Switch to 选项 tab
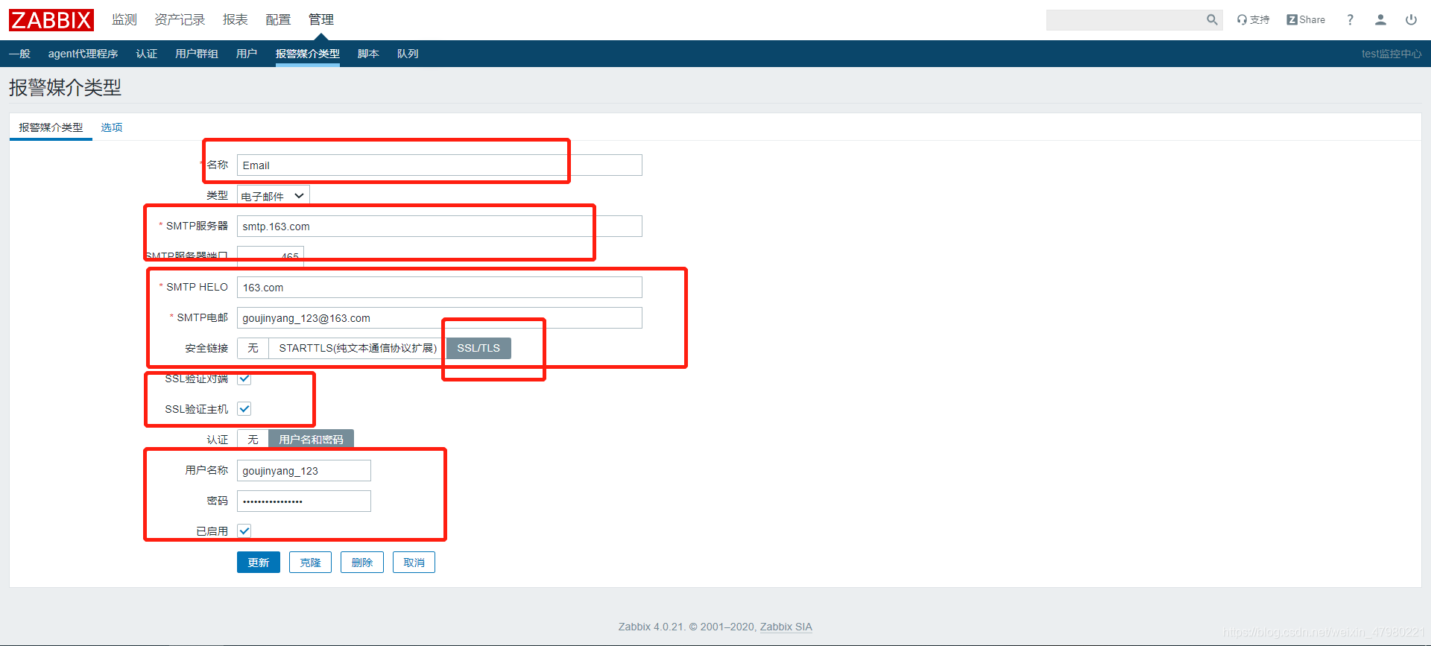This screenshot has width=1431, height=646. [112, 127]
